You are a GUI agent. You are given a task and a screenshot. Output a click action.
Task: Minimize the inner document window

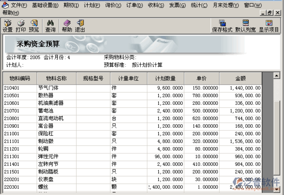263,13
